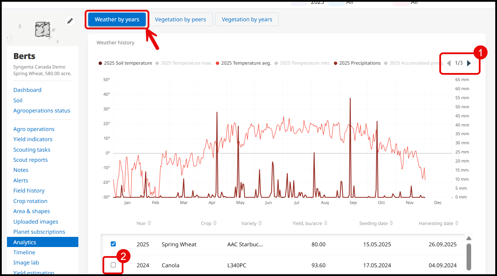This screenshot has height=276, width=497.
Task: Go to next legend page arrow
Action: (469, 63)
